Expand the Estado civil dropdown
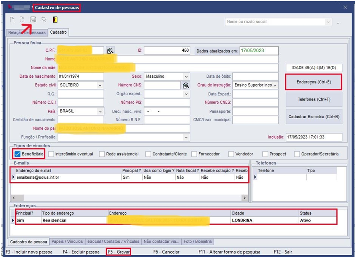Viewport: 356px width, 258px height. coord(100,85)
